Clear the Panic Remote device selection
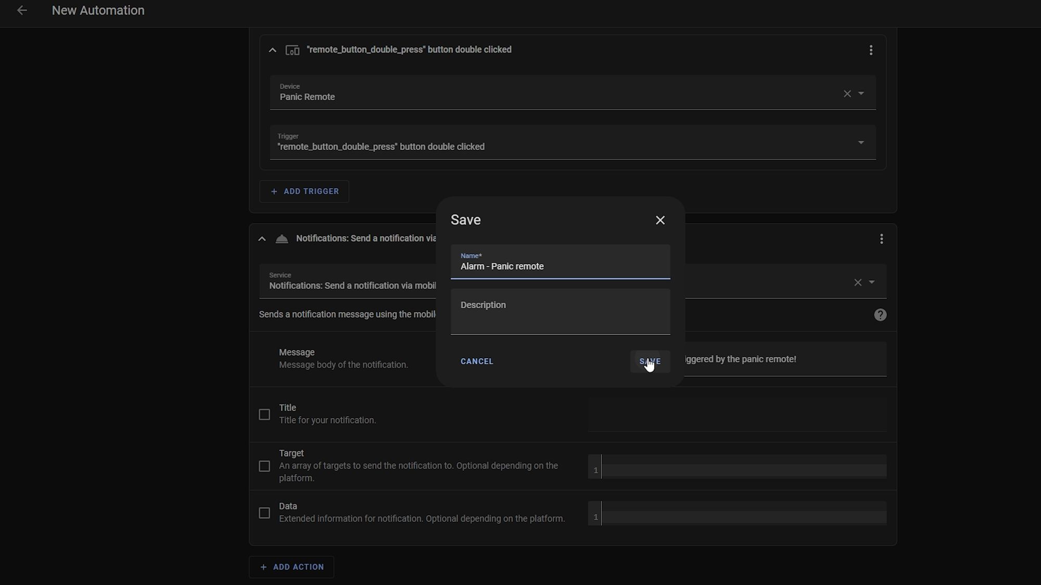 point(847,94)
